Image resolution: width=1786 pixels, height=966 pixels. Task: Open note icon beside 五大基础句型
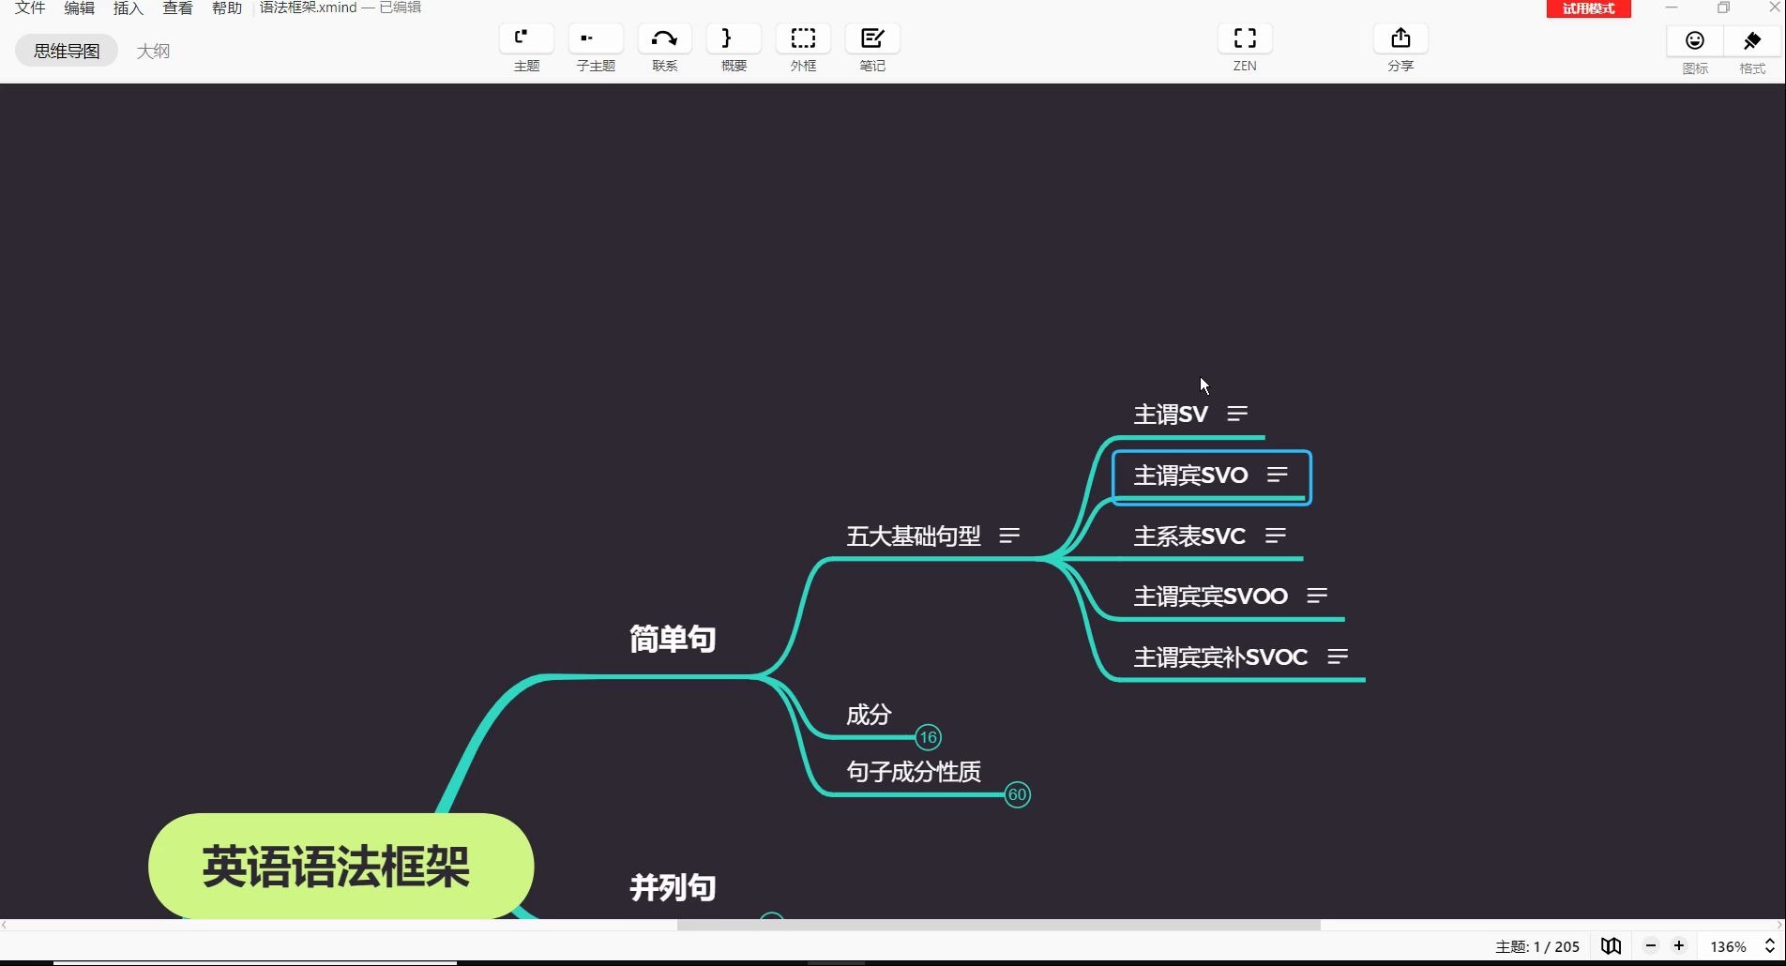1009,536
